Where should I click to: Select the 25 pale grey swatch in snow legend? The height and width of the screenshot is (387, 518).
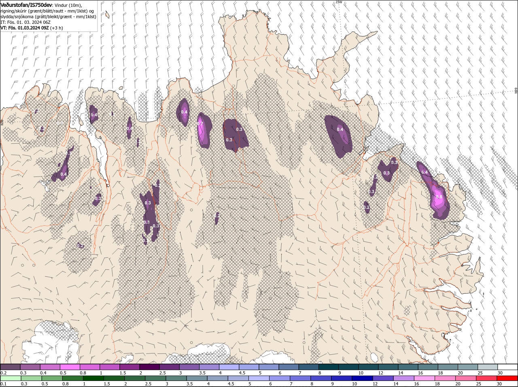click(x=488, y=367)
